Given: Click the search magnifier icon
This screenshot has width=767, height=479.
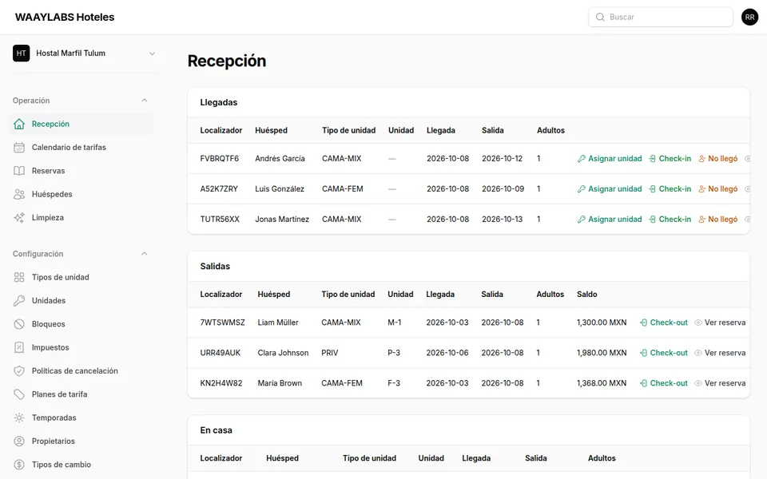Looking at the screenshot, I should [x=600, y=17].
